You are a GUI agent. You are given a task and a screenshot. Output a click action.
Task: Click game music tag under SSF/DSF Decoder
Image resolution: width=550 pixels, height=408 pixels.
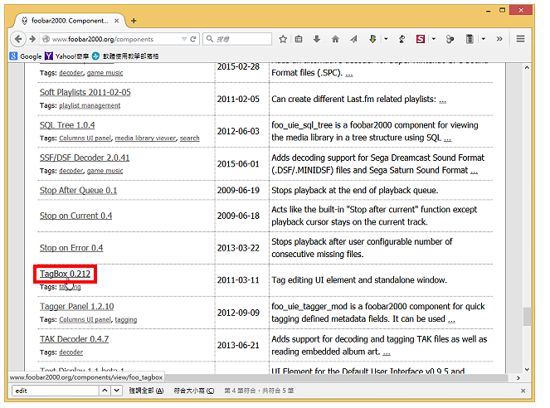point(105,171)
